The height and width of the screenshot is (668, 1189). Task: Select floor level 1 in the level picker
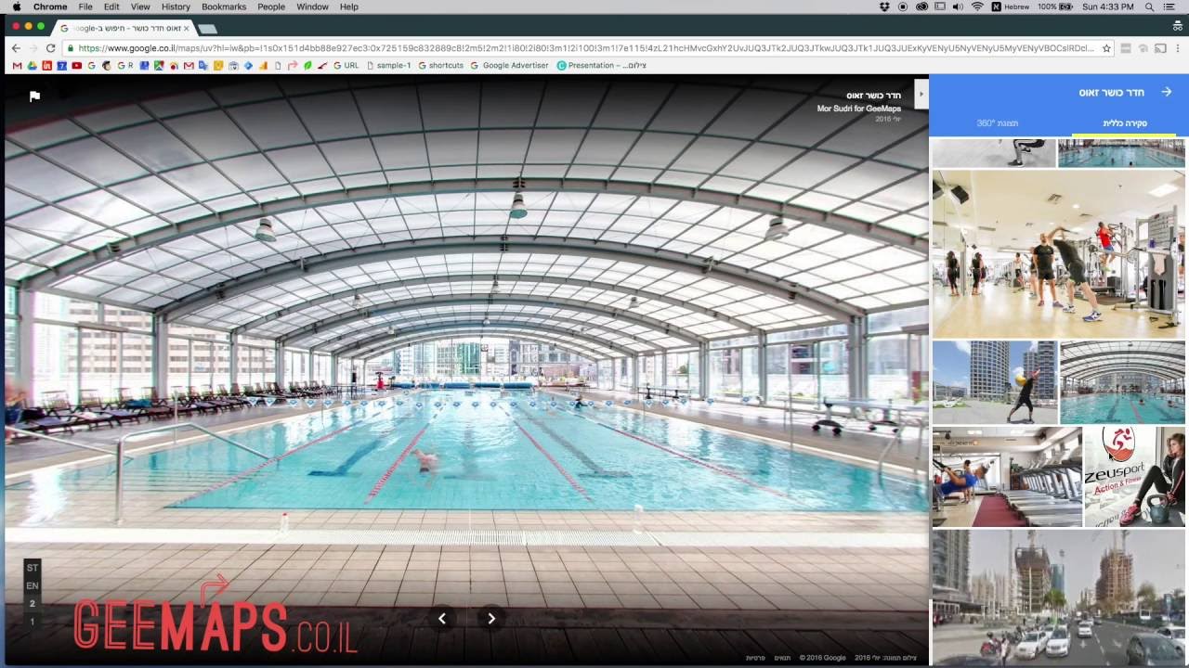[x=33, y=622]
